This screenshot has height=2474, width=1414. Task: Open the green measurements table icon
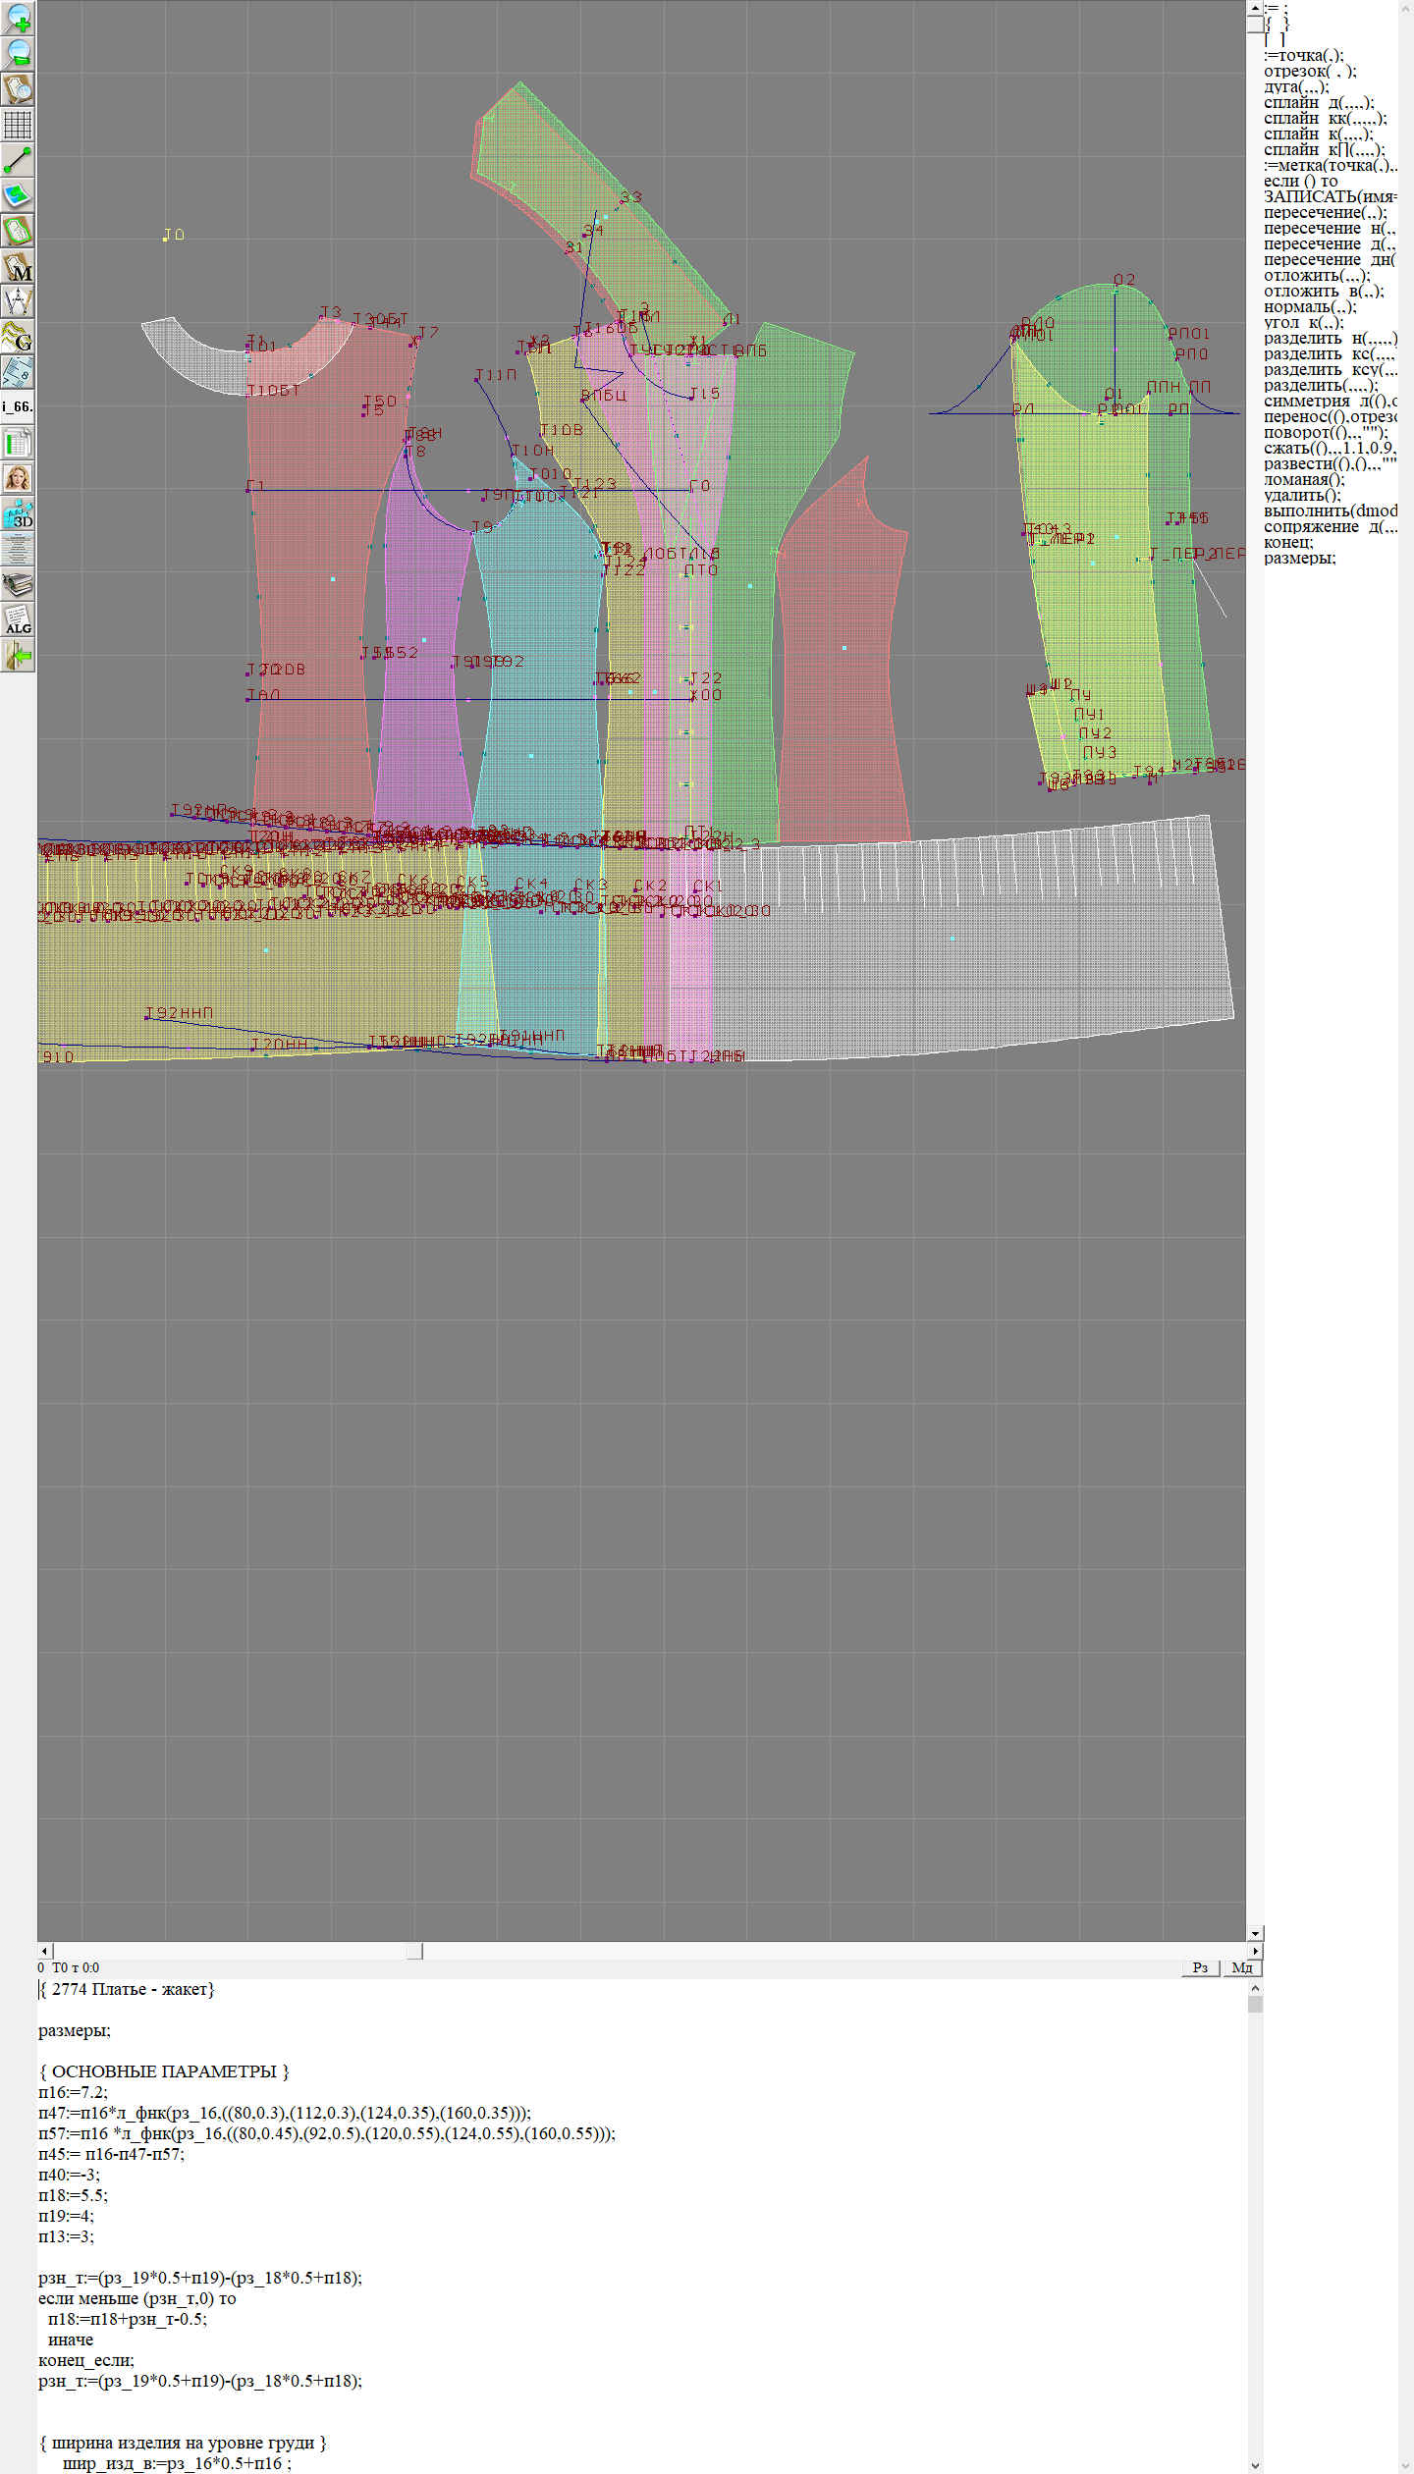tap(18, 443)
